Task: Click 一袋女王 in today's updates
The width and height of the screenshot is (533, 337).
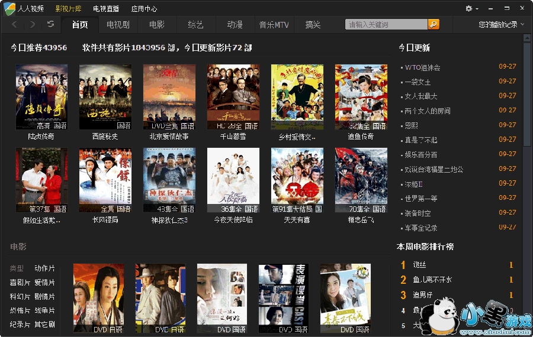Action: (418, 82)
